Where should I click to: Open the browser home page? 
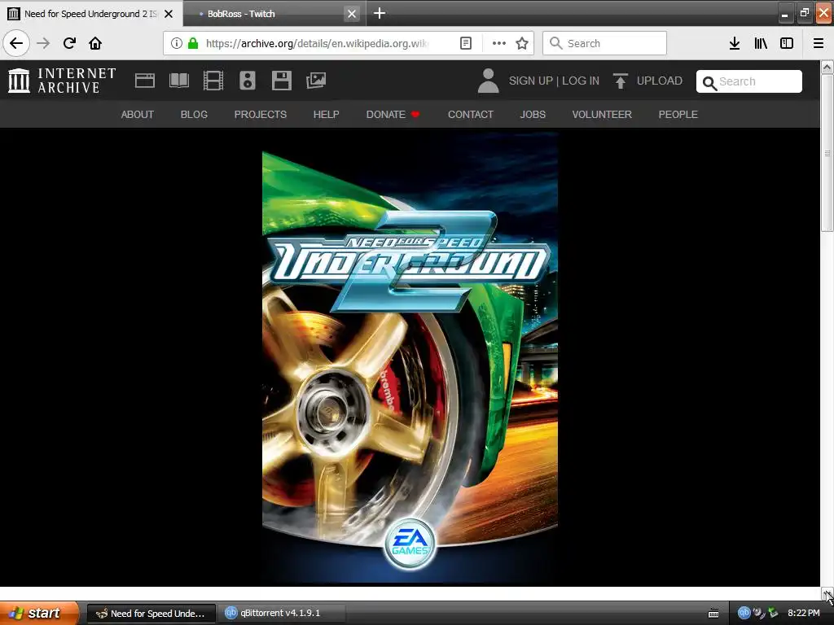(x=95, y=43)
